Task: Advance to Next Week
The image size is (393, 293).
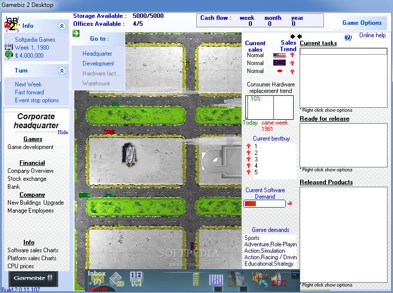Action: [28, 84]
